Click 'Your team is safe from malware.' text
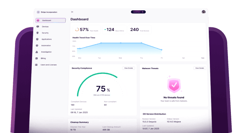The image size is (242, 133). coord(174,101)
